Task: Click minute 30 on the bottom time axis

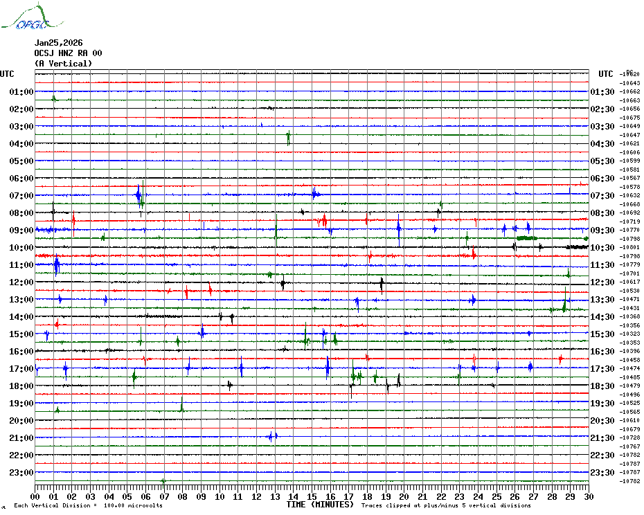Action: click(588, 496)
